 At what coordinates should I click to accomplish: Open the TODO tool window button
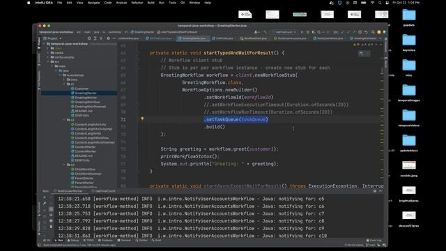89,241
